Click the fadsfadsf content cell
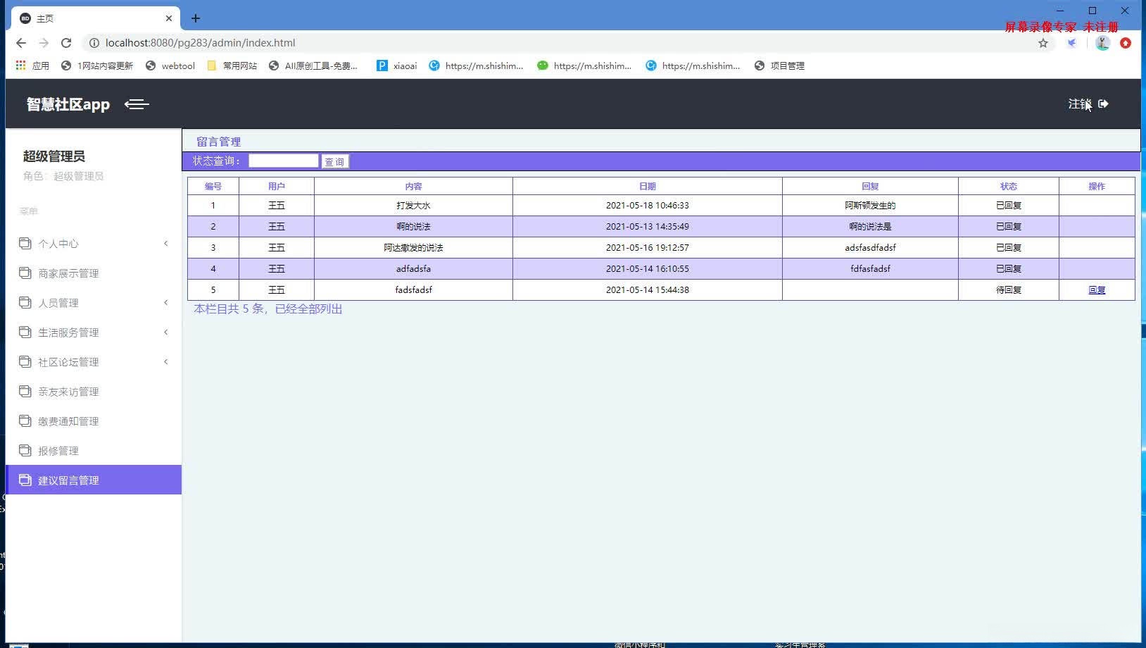 click(x=413, y=289)
